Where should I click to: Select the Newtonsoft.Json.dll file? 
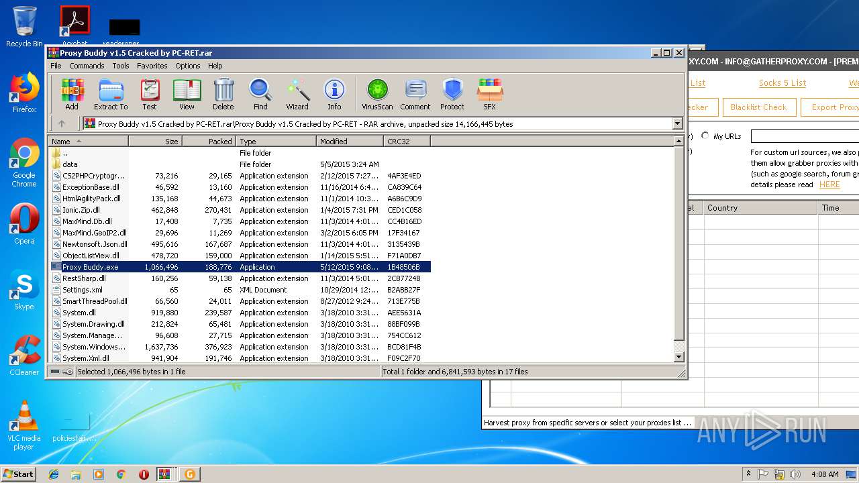tap(239, 244)
